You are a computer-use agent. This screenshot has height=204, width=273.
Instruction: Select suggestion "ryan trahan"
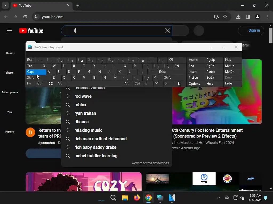(x=117, y=113)
